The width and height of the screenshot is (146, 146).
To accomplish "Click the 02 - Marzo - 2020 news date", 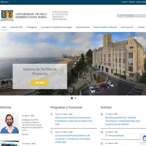I will tap(28, 116).
